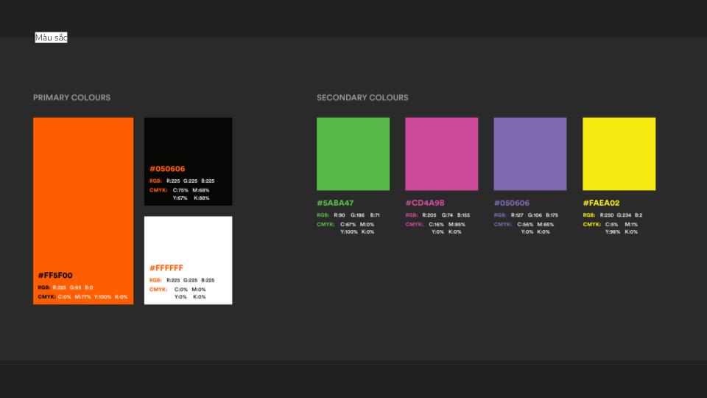707x398 pixels.
Task: Select the #CD4A9B hex code text
Action: (x=425, y=203)
